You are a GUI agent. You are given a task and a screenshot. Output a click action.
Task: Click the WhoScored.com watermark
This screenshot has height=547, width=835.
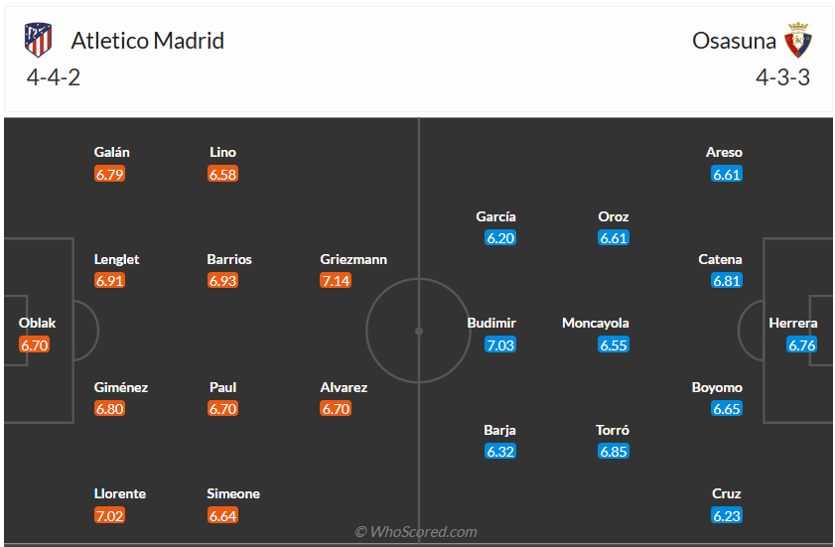coord(416,532)
